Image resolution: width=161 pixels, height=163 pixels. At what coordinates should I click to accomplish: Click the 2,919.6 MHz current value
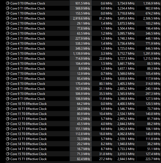82,18
